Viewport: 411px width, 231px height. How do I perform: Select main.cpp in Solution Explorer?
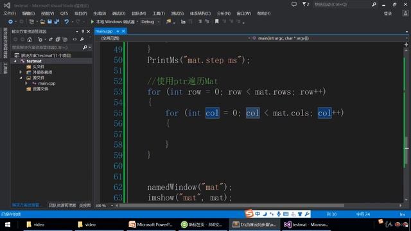pyautogui.click(x=47, y=83)
